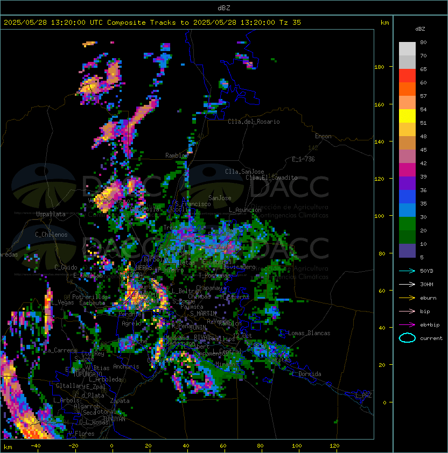Click the 'Clla.del_Rosario' map label
The width and height of the screenshot is (448, 453).
coord(254,122)
